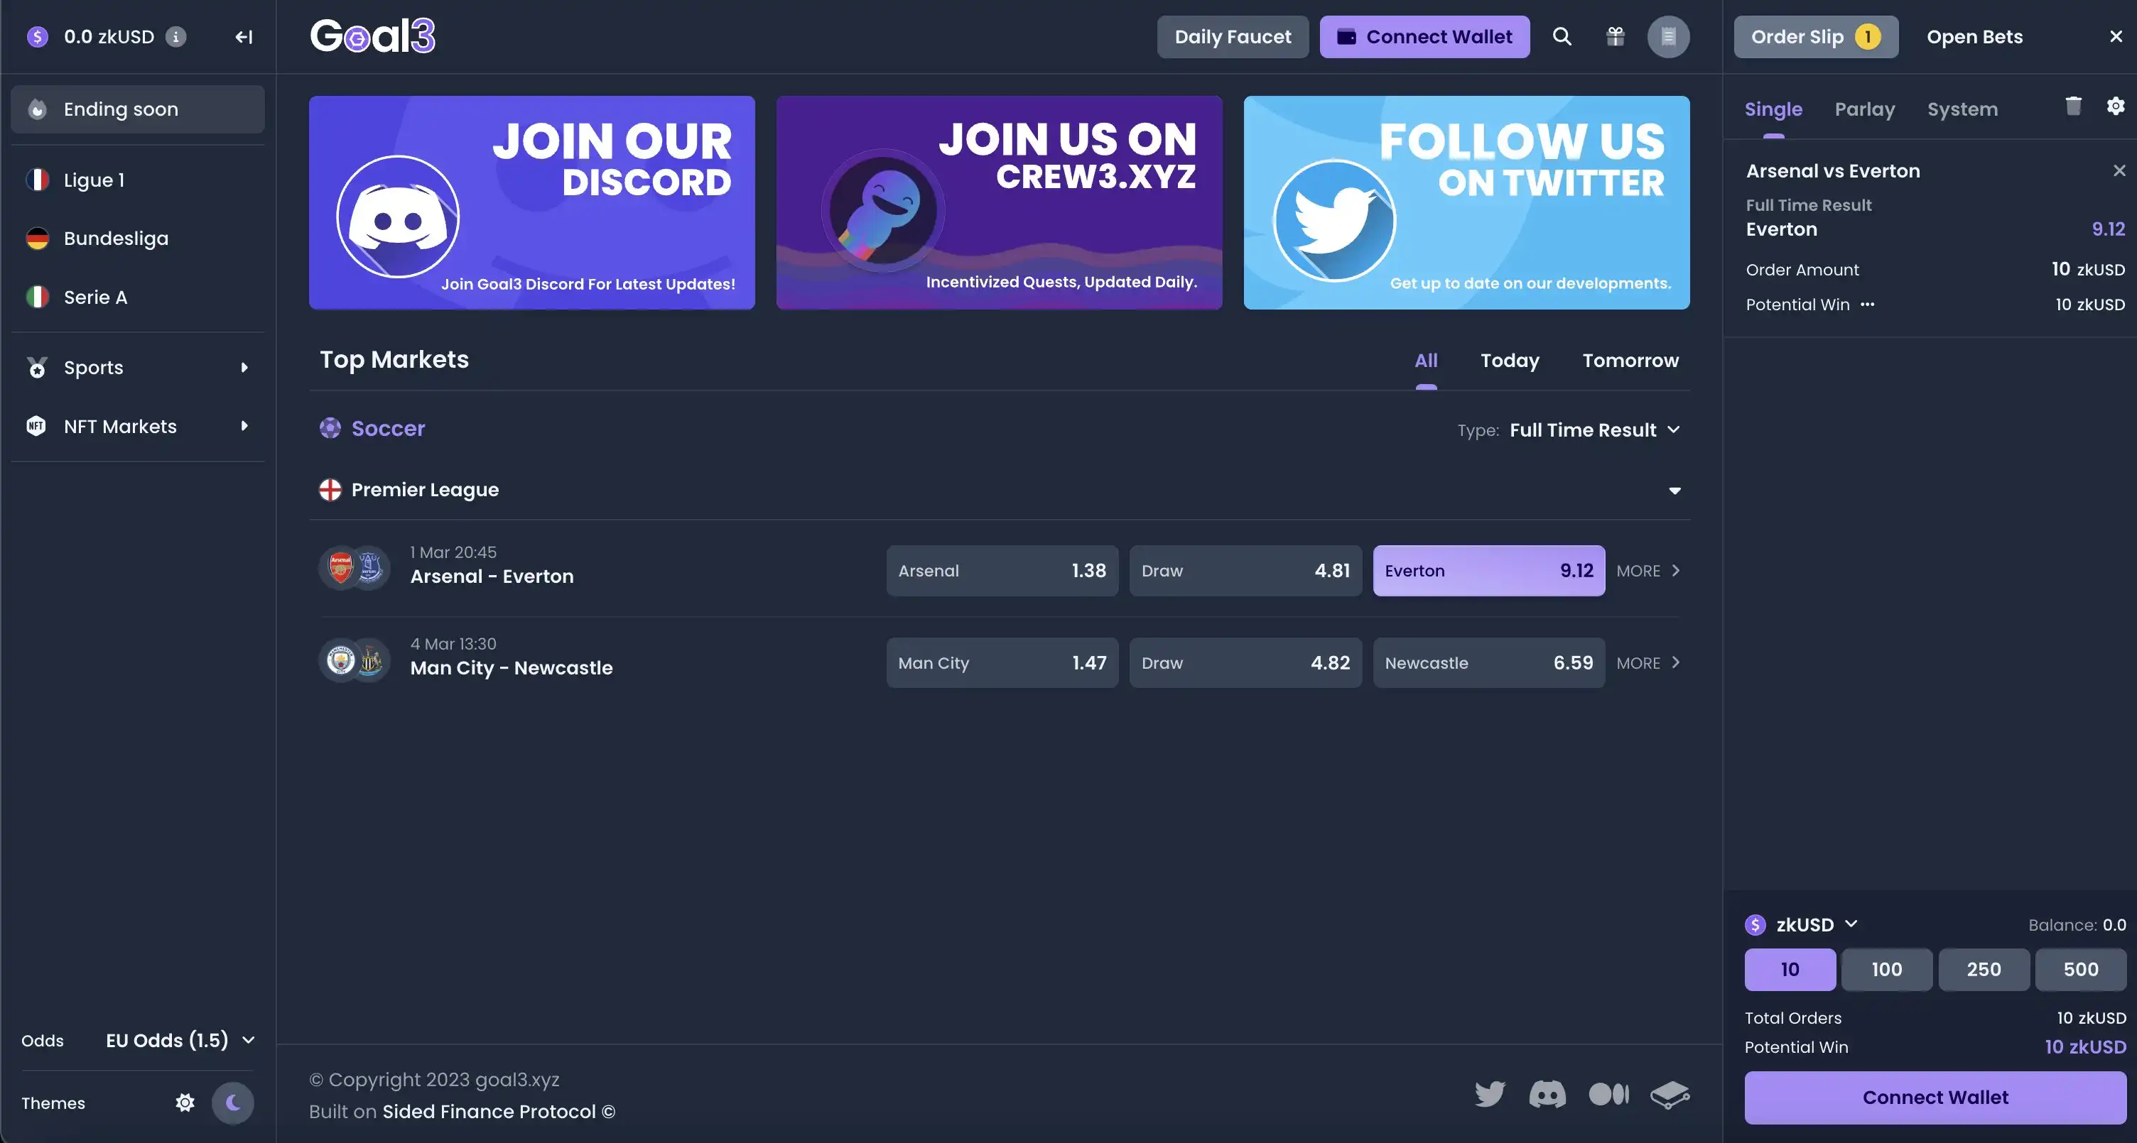Remove the Arsenal vs Everton bet
The image size is (2137, 1143).
click(2119, 170)
